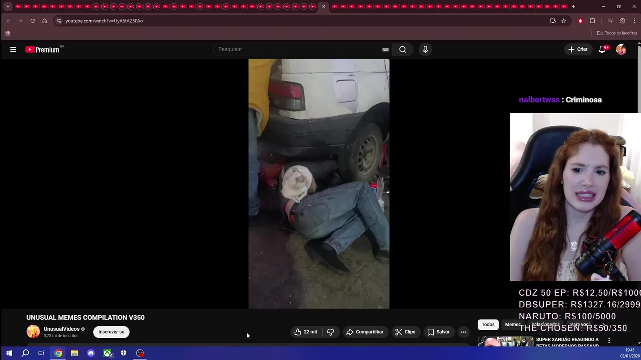Open the Xbox app on the taskbar
This screenshot has height=360, width=641.
pos(107,353)
